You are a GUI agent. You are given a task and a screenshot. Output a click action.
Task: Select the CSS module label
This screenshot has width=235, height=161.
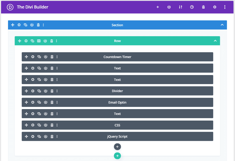(117, 125)
